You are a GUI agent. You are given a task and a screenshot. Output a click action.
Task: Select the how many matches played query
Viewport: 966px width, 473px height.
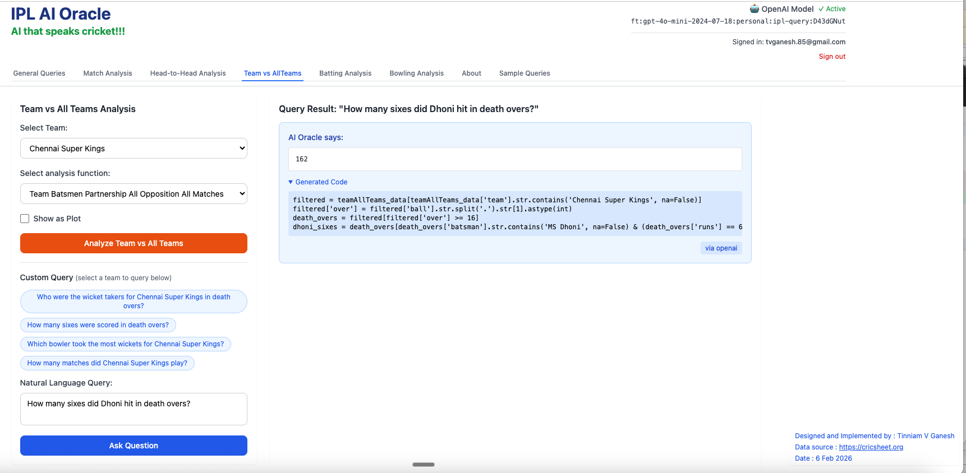coord(107,363)
